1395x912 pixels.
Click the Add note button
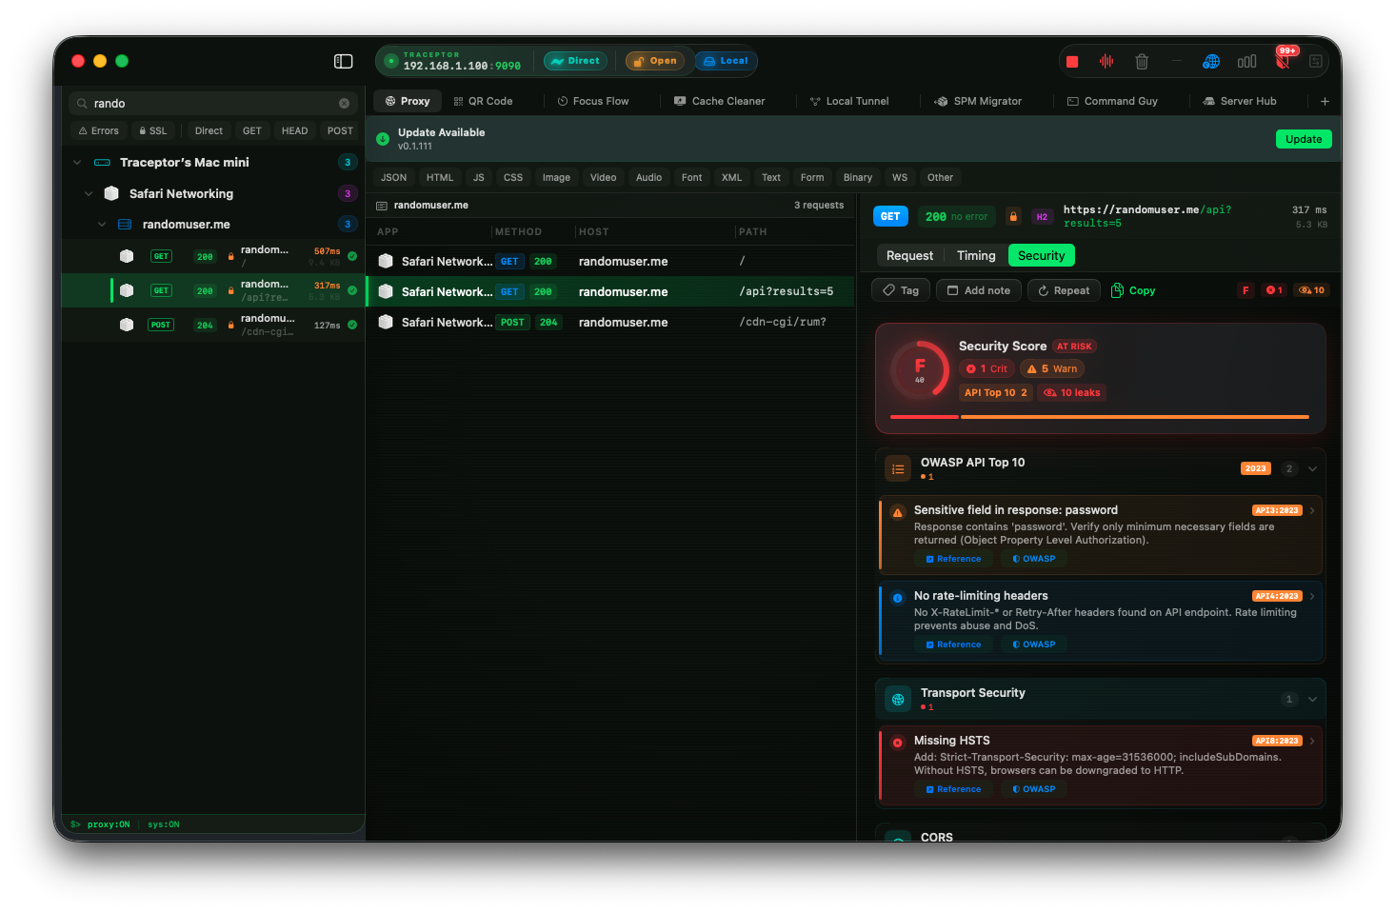979,290
